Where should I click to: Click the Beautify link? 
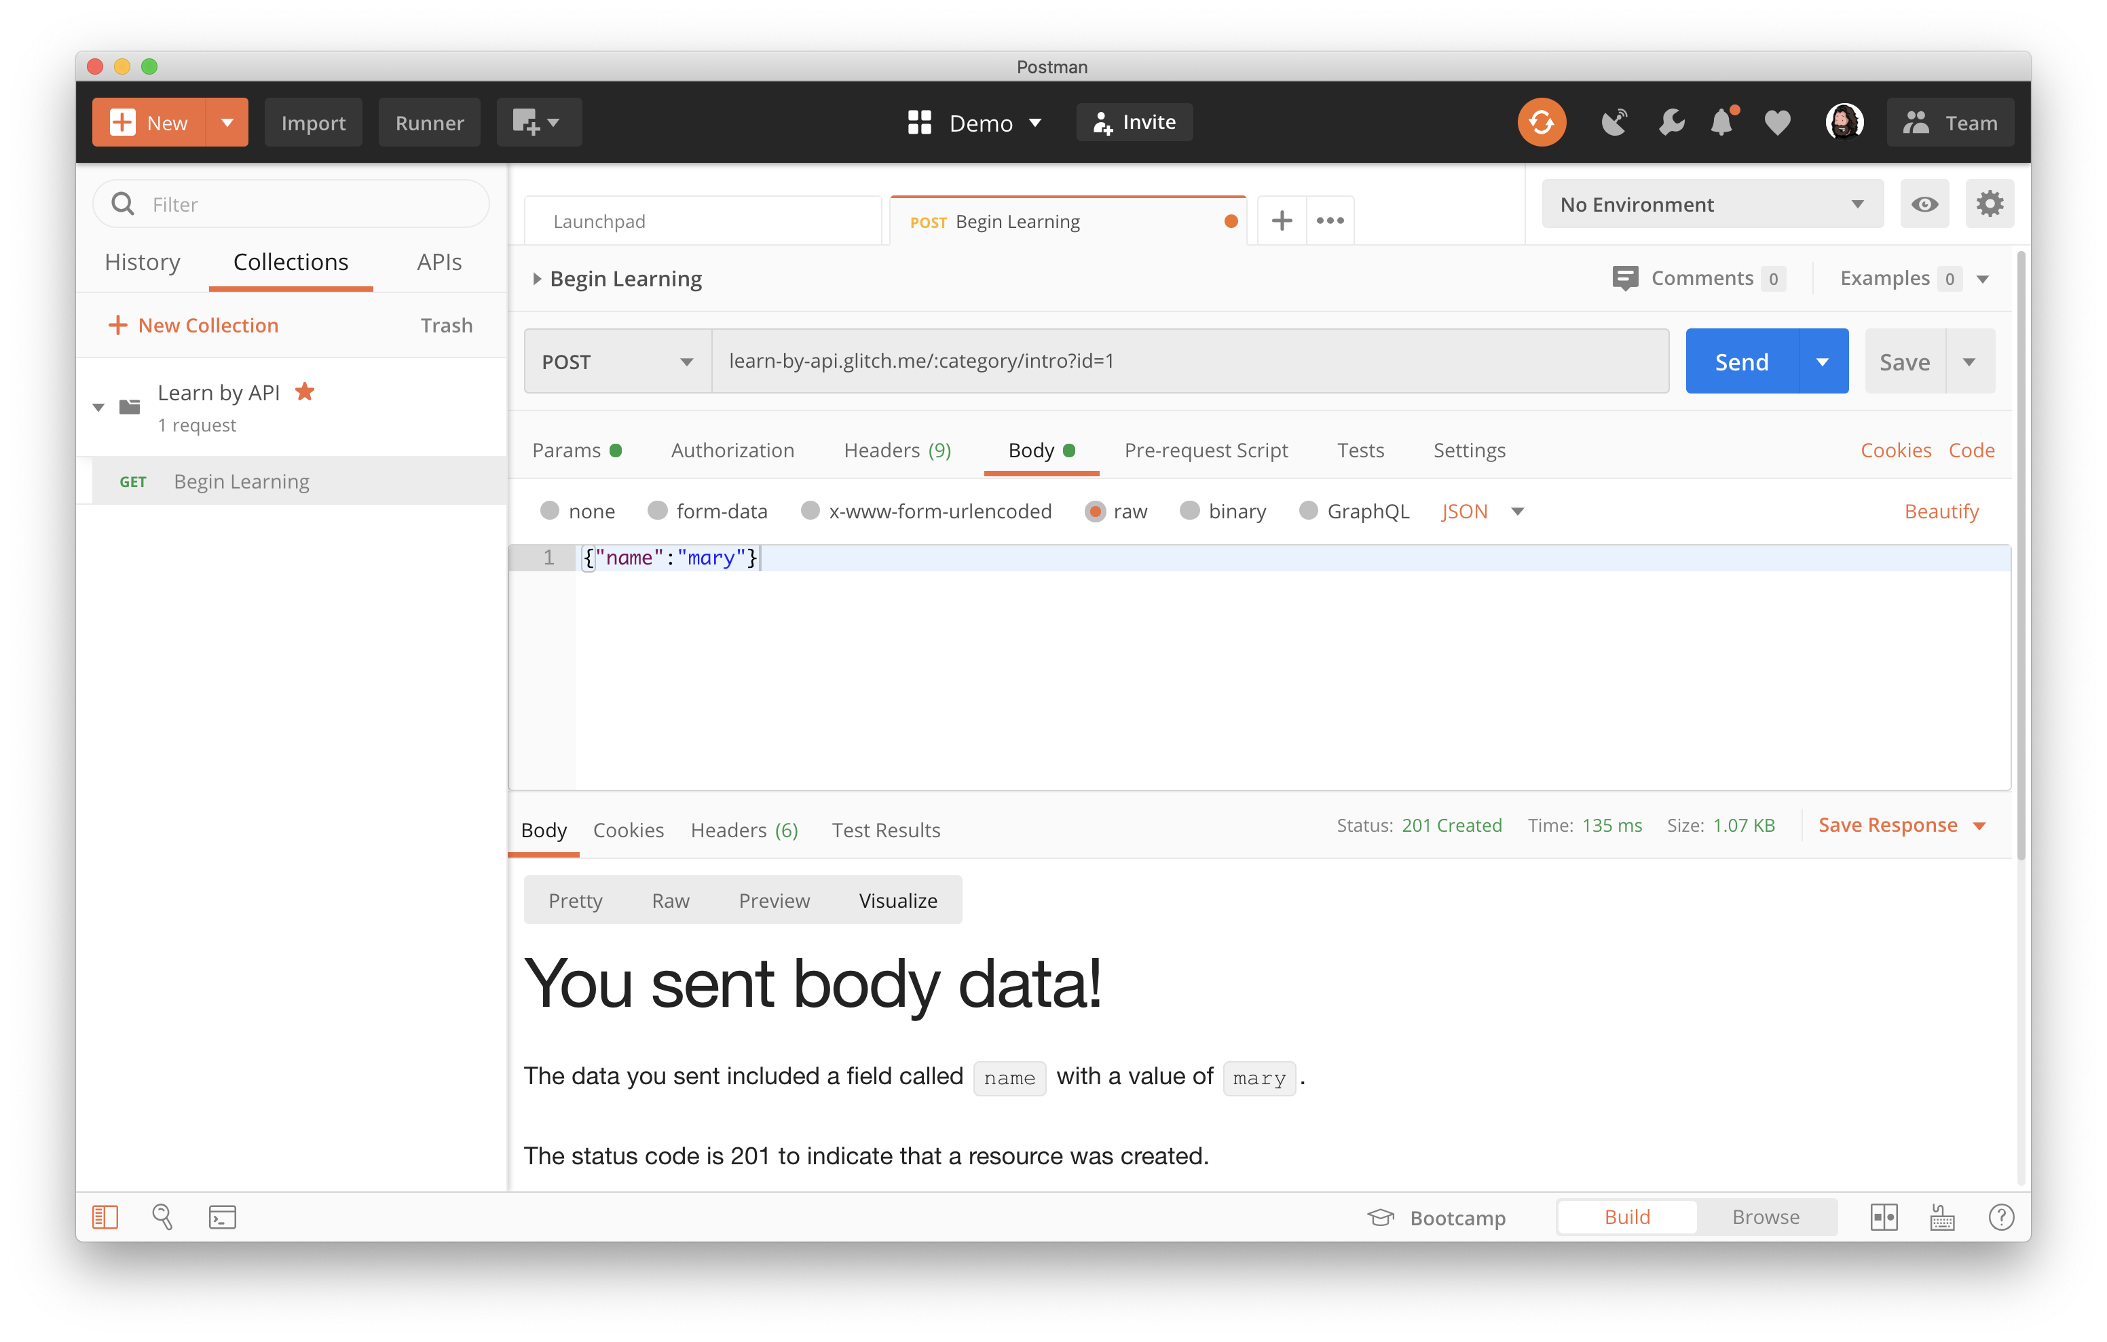click(1941, 511)
